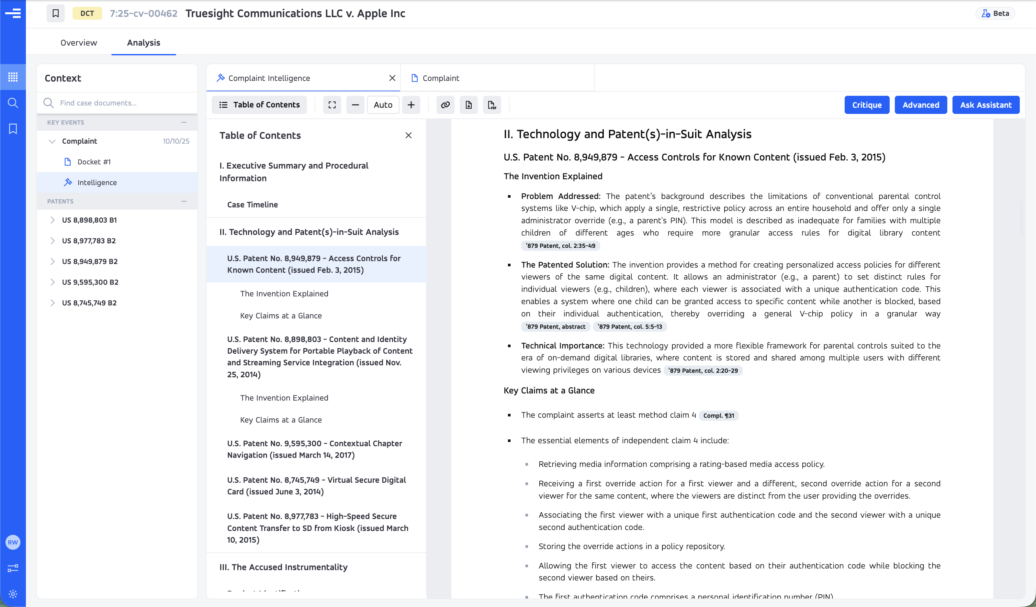The width and height of the screenshot is (1036, 607).
Task: Click the Advanced button
Action: (x=920, y=105)
